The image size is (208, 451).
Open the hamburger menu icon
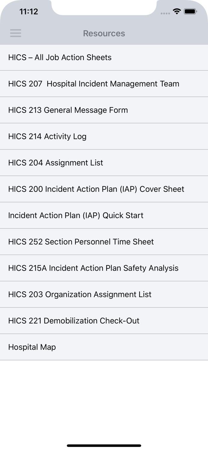16,33
